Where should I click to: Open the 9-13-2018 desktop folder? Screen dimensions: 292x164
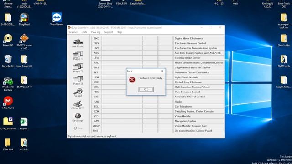point(8,19)
